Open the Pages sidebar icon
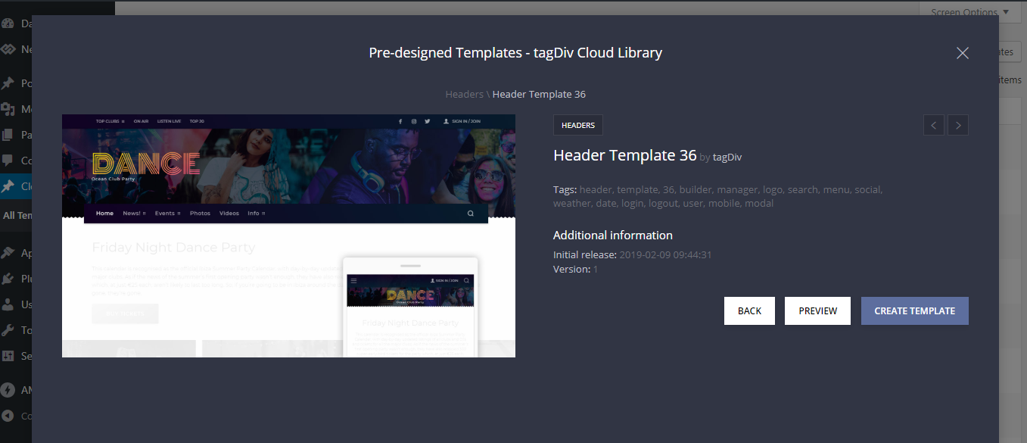 [8, 135]
